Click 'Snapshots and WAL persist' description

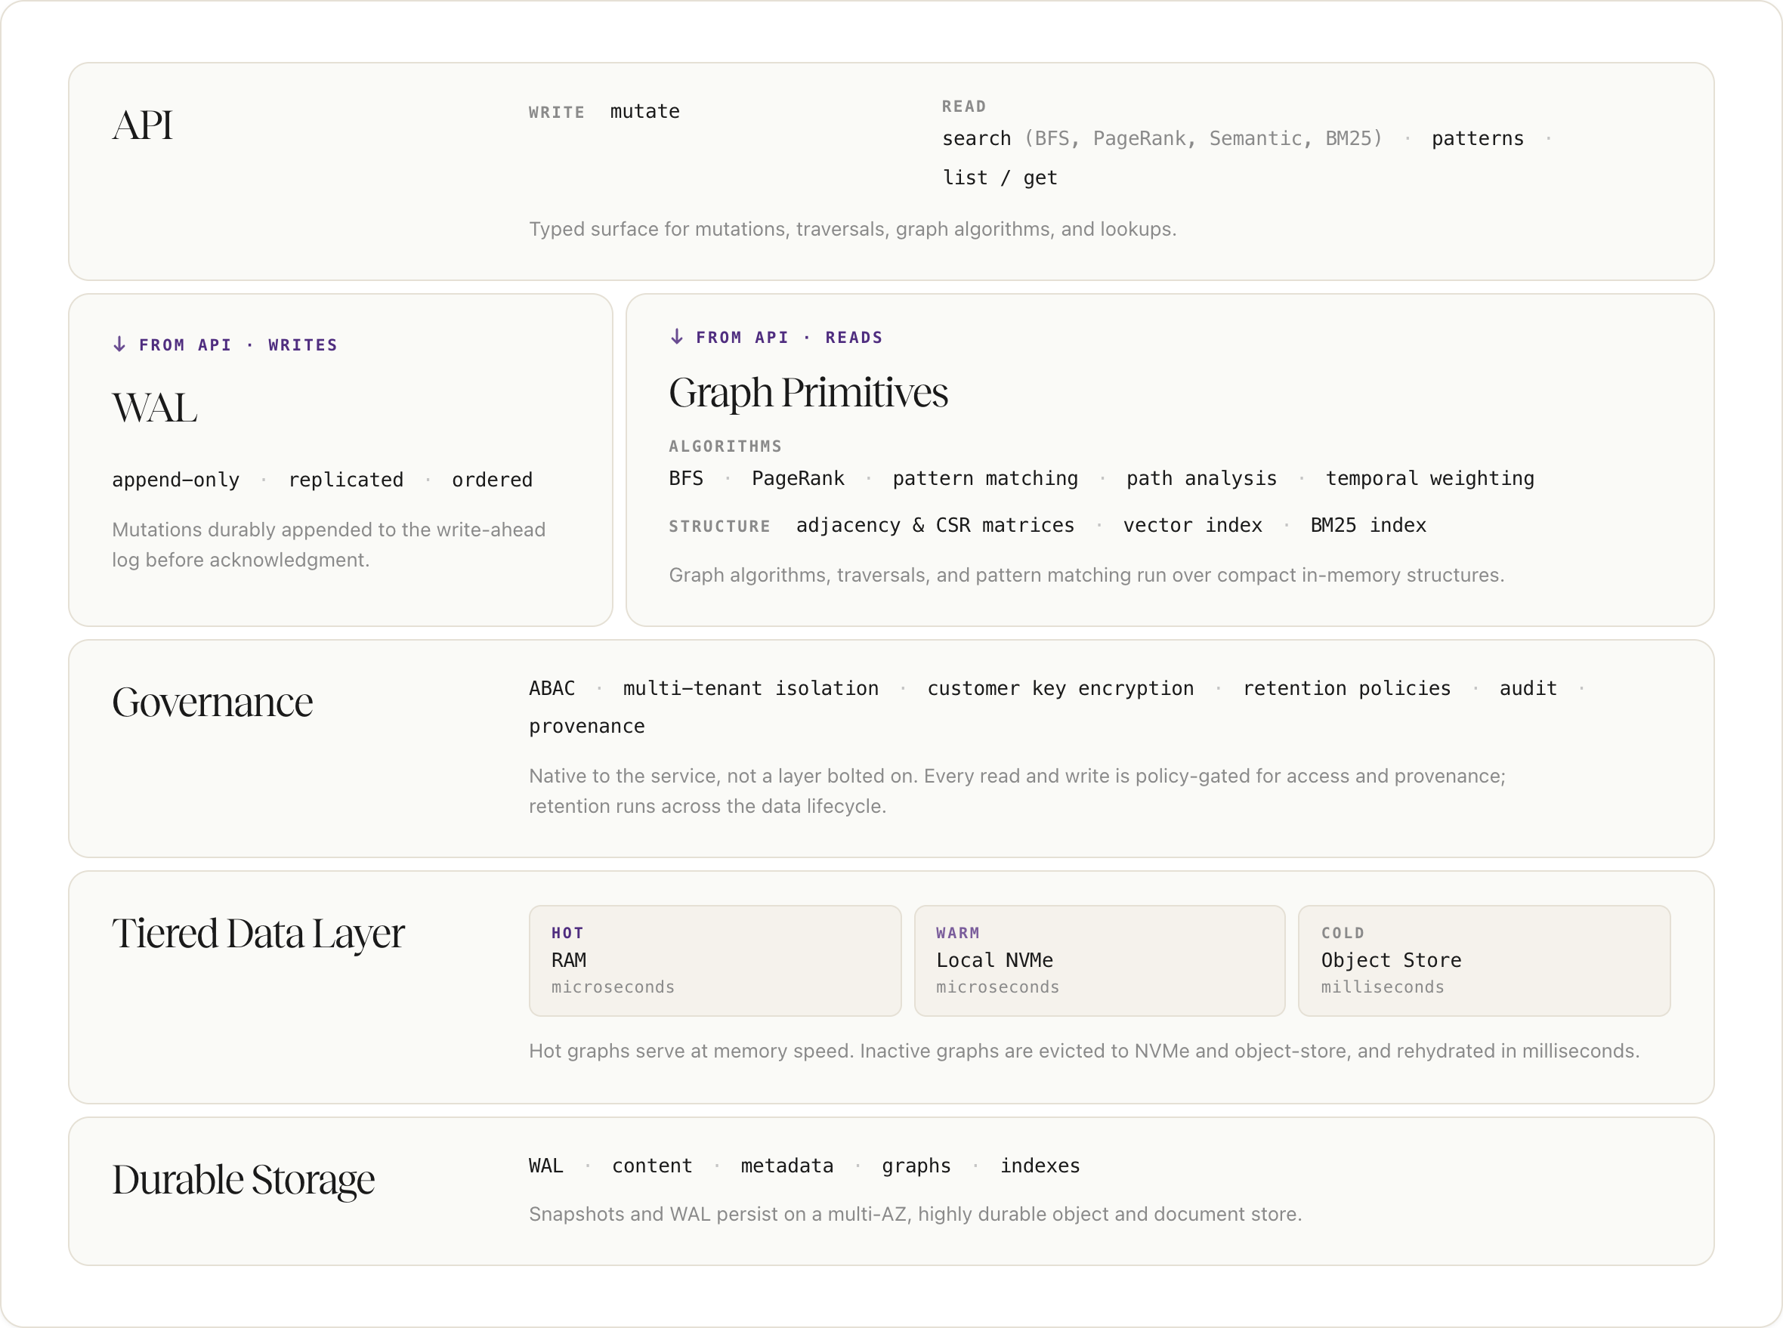pos(916,1214)
